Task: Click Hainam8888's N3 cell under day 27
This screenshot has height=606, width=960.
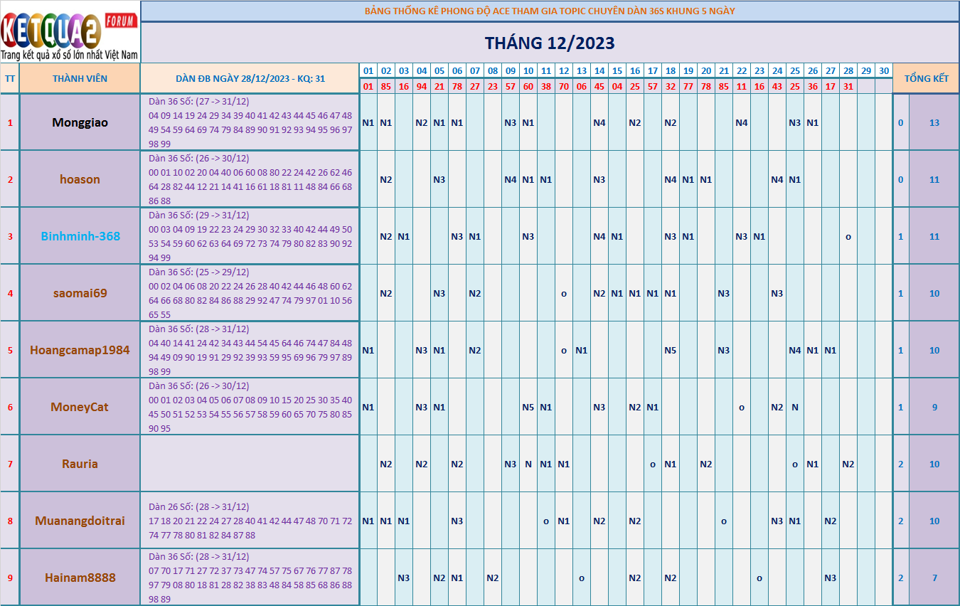Action: coord(831,578)
